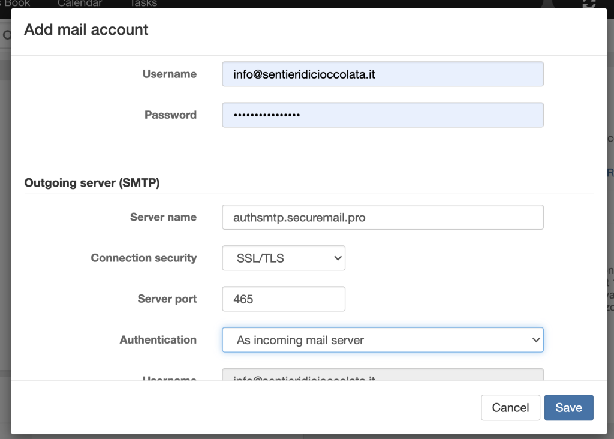The image size is (614, 439).
Task: Focus the incoming Username field
Action: pos(382,74)
